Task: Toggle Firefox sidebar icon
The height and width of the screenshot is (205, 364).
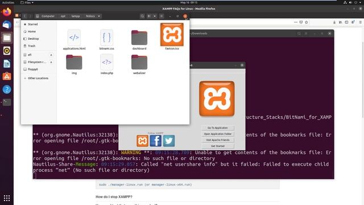Action: click(346, 22)
